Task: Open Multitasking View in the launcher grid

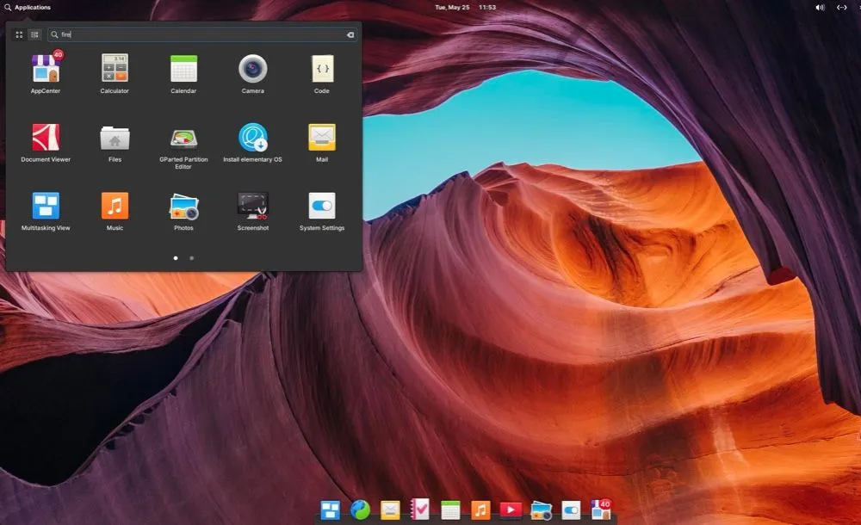Action: [46, 210]
